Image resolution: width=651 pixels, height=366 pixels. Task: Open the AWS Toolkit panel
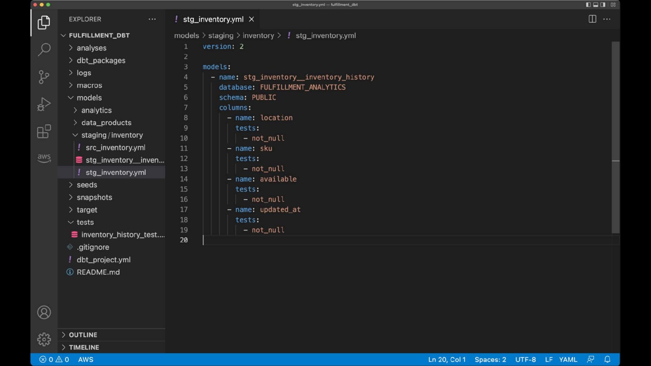44,158
